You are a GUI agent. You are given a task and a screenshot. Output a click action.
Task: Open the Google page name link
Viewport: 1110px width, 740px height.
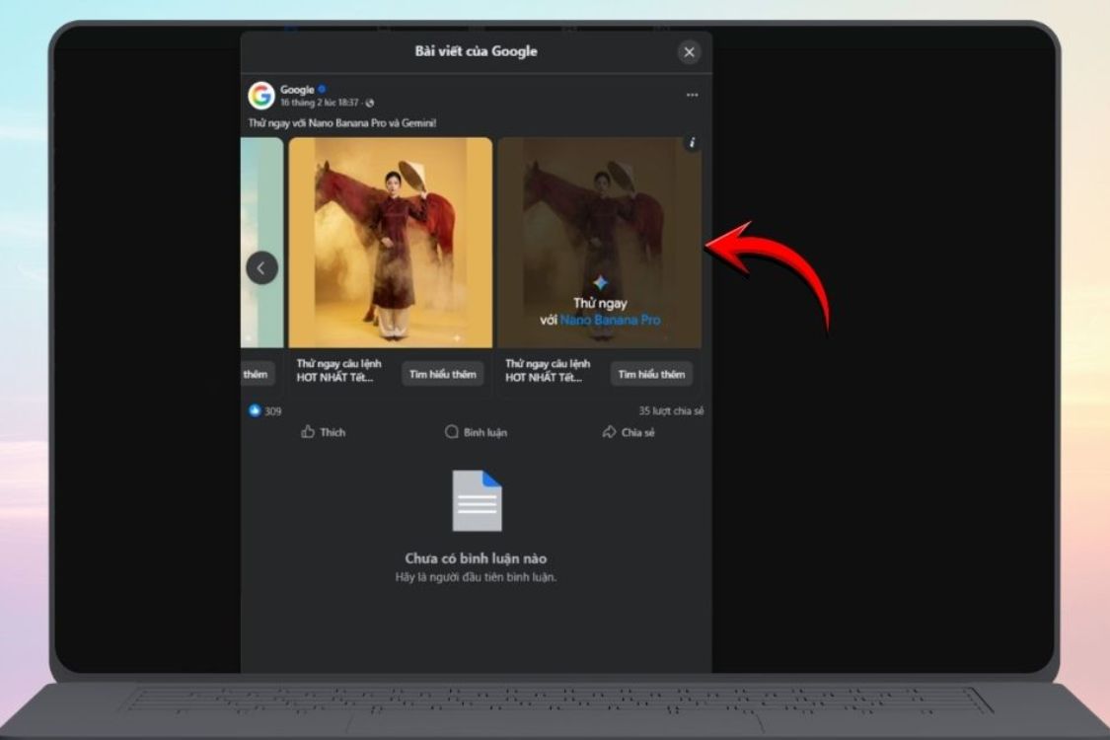[x=296, y=90]
